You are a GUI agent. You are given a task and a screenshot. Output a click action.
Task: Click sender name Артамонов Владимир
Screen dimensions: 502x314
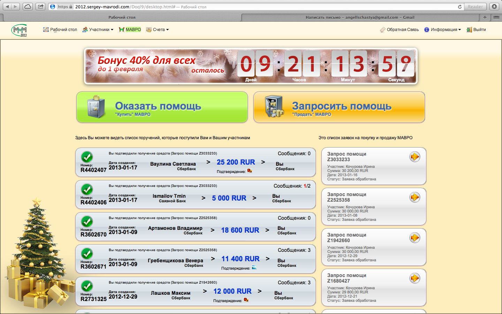(x=175, y=228)
